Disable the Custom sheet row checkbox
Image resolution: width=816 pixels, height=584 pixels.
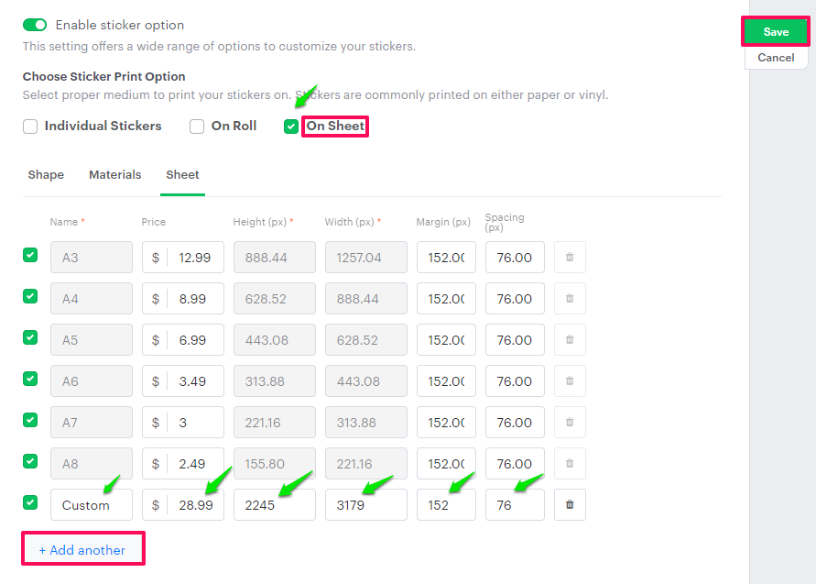click(x=30, y=502)
